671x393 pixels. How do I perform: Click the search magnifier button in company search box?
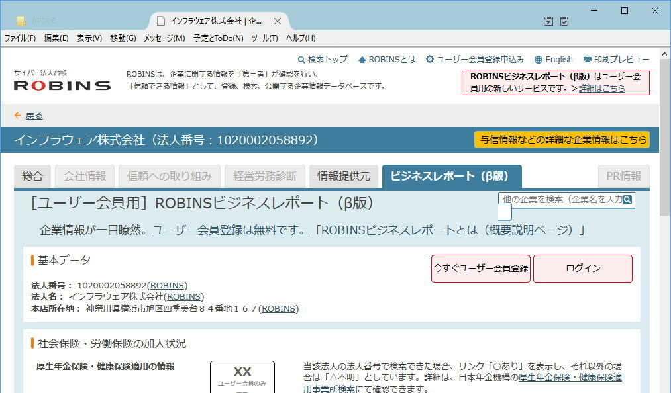tap(627, 200)
